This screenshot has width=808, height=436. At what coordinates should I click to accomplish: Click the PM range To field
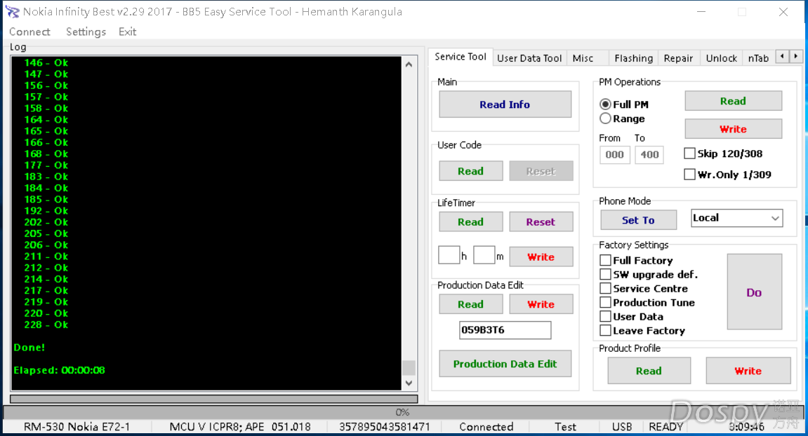(649, 154)
